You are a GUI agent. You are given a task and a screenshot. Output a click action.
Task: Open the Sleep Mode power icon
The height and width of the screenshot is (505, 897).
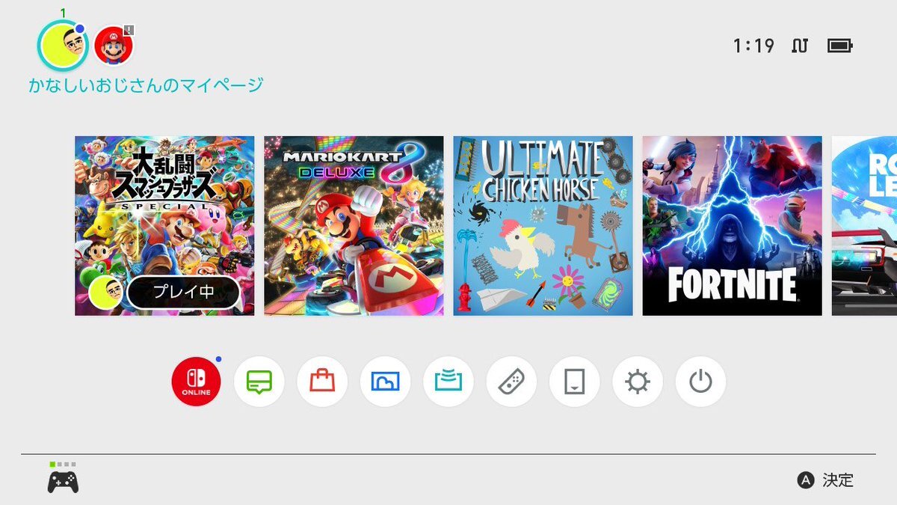pos(700,382)
